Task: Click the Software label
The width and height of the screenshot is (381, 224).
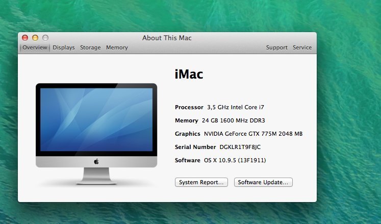Action: [x=188, y=160]
